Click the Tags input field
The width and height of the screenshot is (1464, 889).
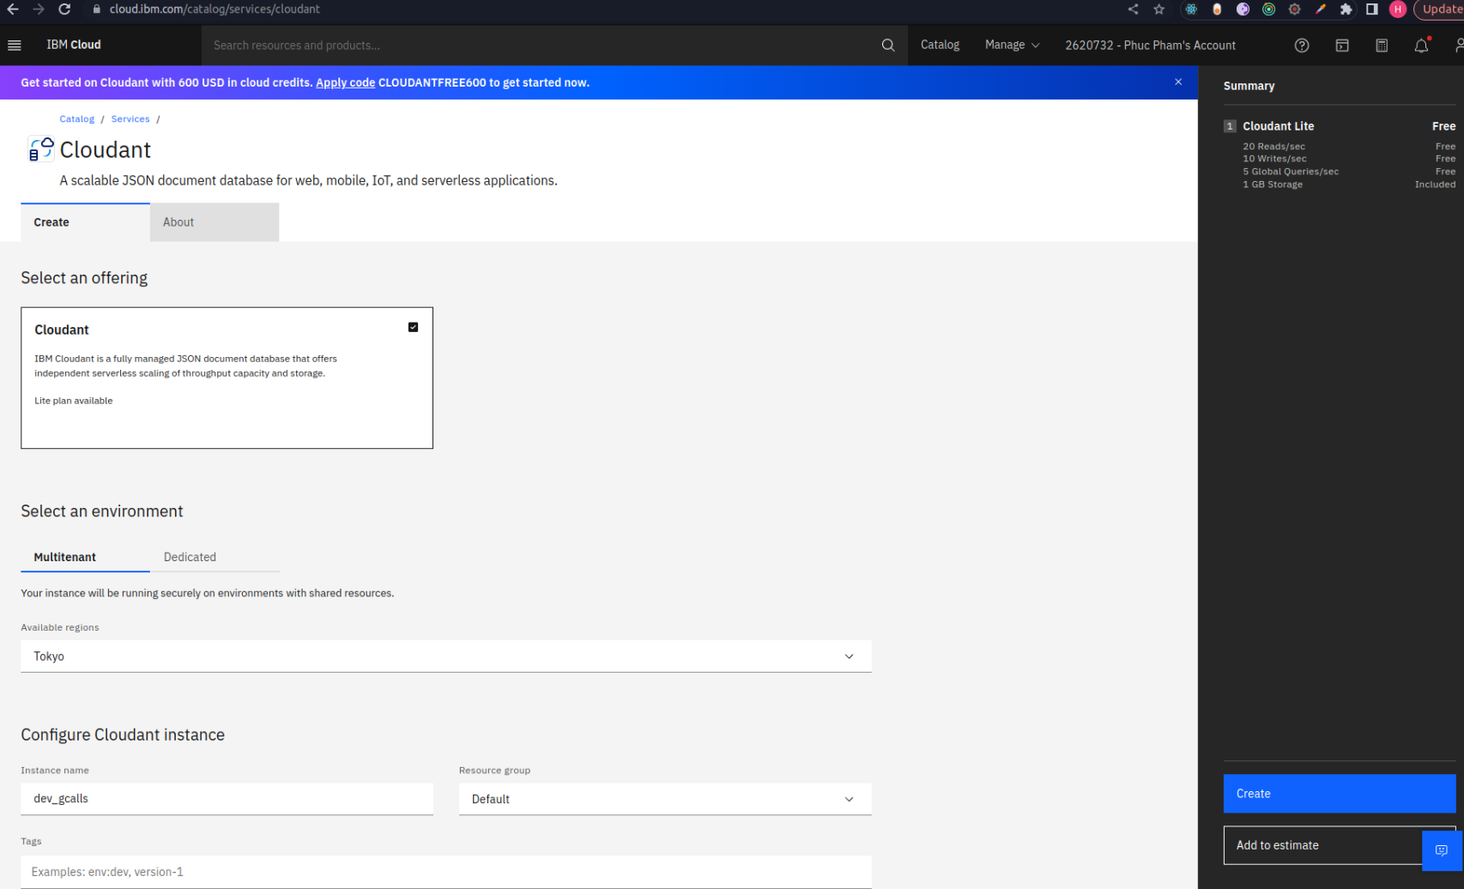(445, 872)
